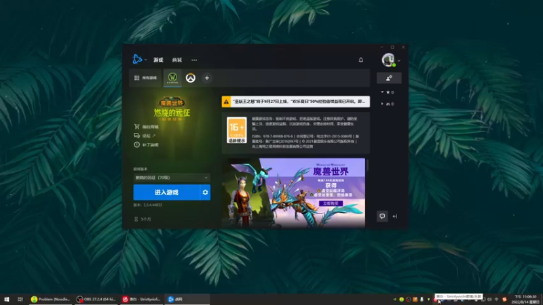Click the 16+ CADPA age rating badge
Image resolution: width=543 pixels, height=305 pixels.
[237, 130]
